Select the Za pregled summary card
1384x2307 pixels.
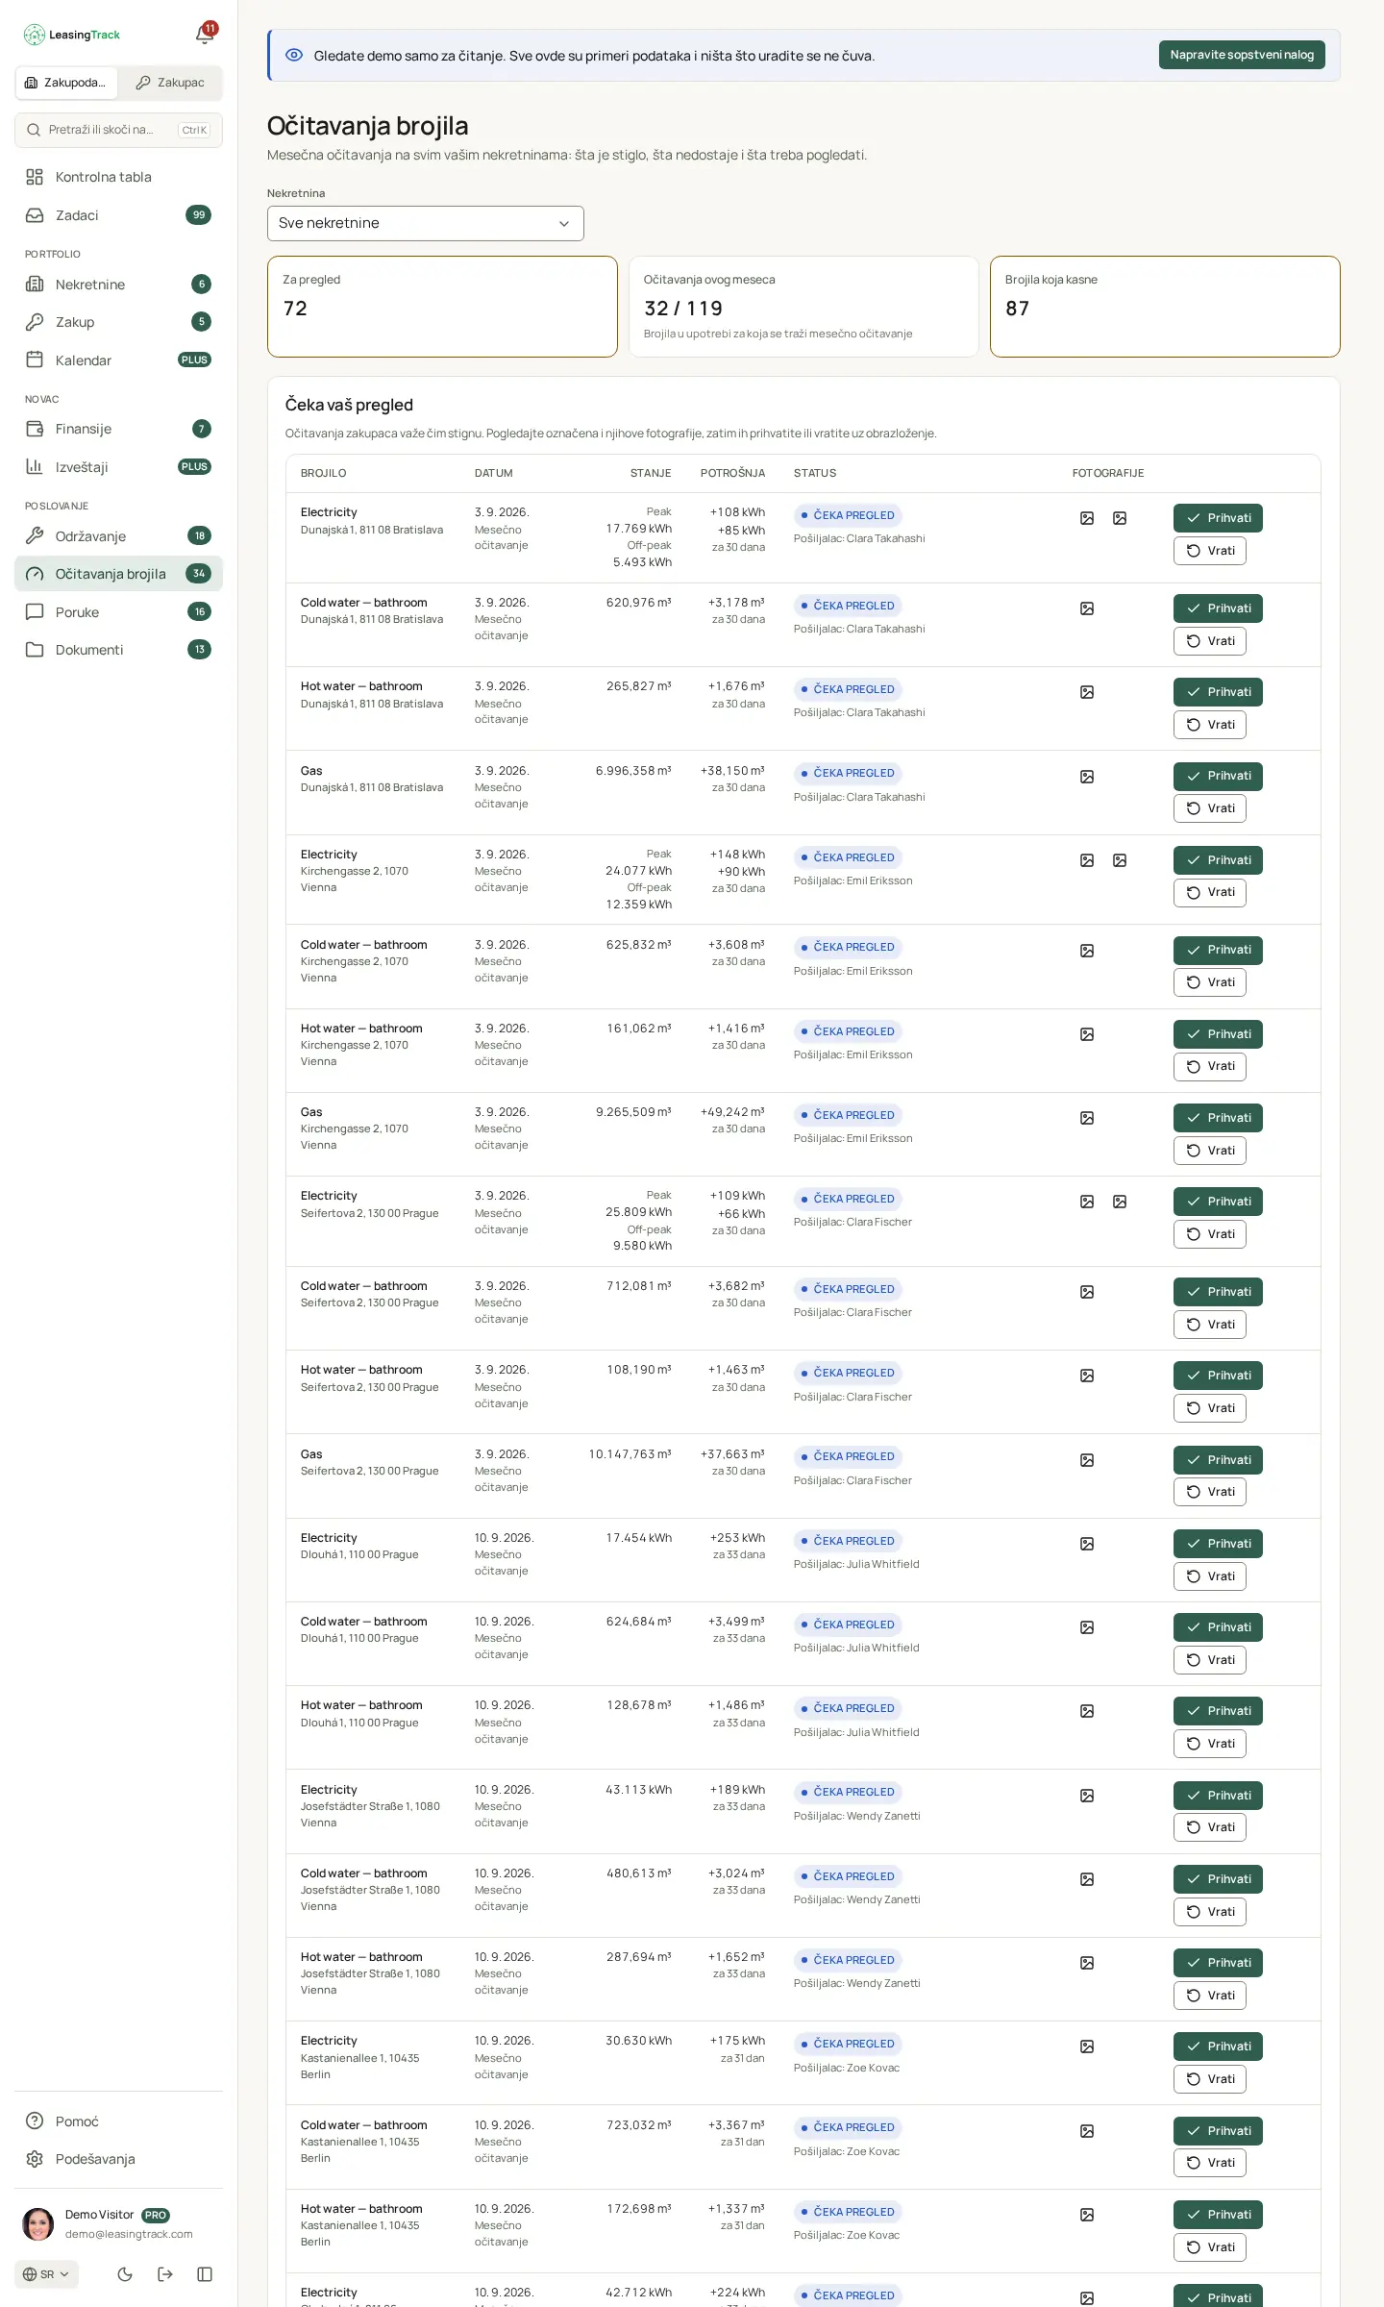pyautogui.click(x=442, y=307)
